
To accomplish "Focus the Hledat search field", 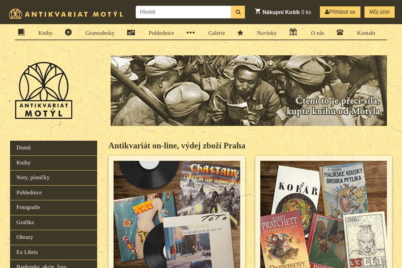I will click(x=183, y=12).
